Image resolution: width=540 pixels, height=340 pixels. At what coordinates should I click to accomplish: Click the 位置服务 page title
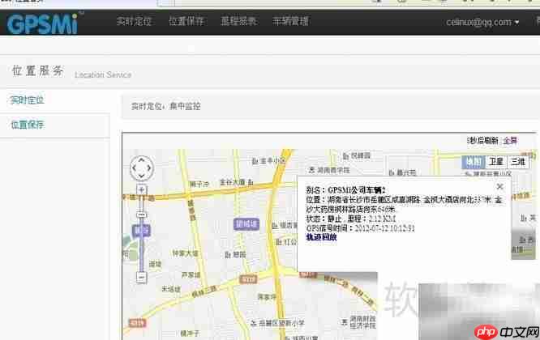pos(38,70)
